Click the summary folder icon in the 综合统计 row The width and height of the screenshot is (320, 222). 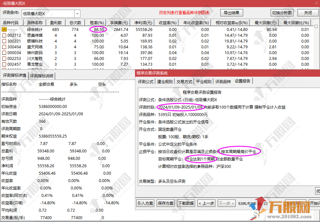pos(4,29)
